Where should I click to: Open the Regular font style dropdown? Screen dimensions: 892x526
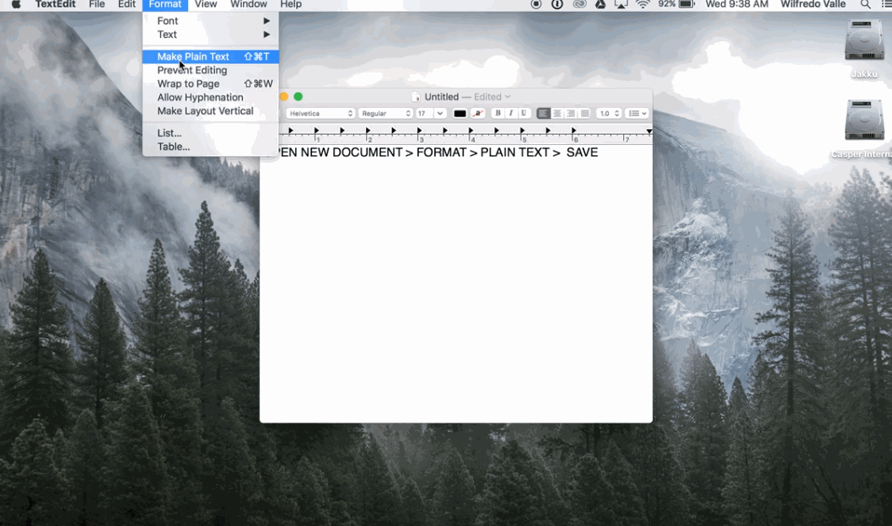pyautogui.click(x=384, y=112)
